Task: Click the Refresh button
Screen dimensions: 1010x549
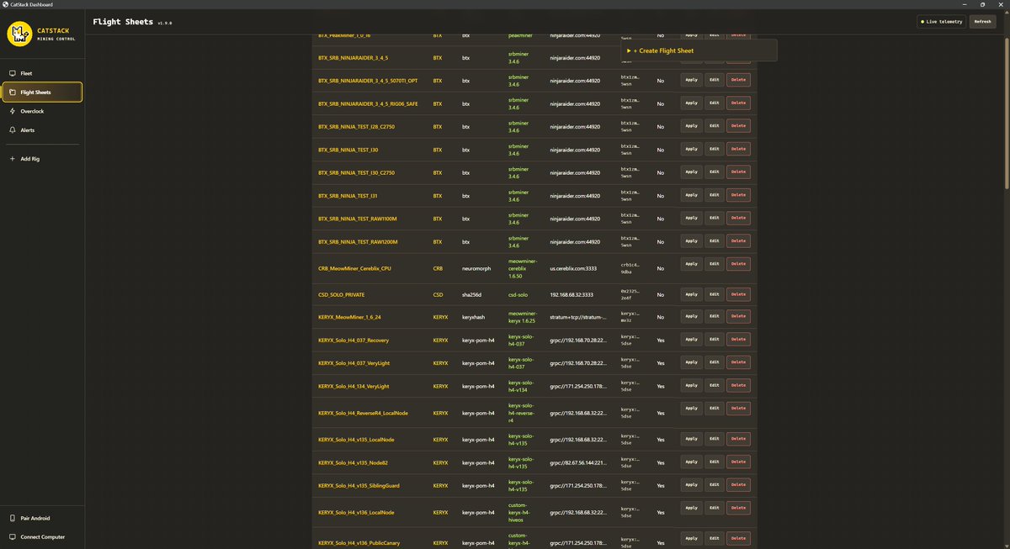Action: click(x=982, y=21)
